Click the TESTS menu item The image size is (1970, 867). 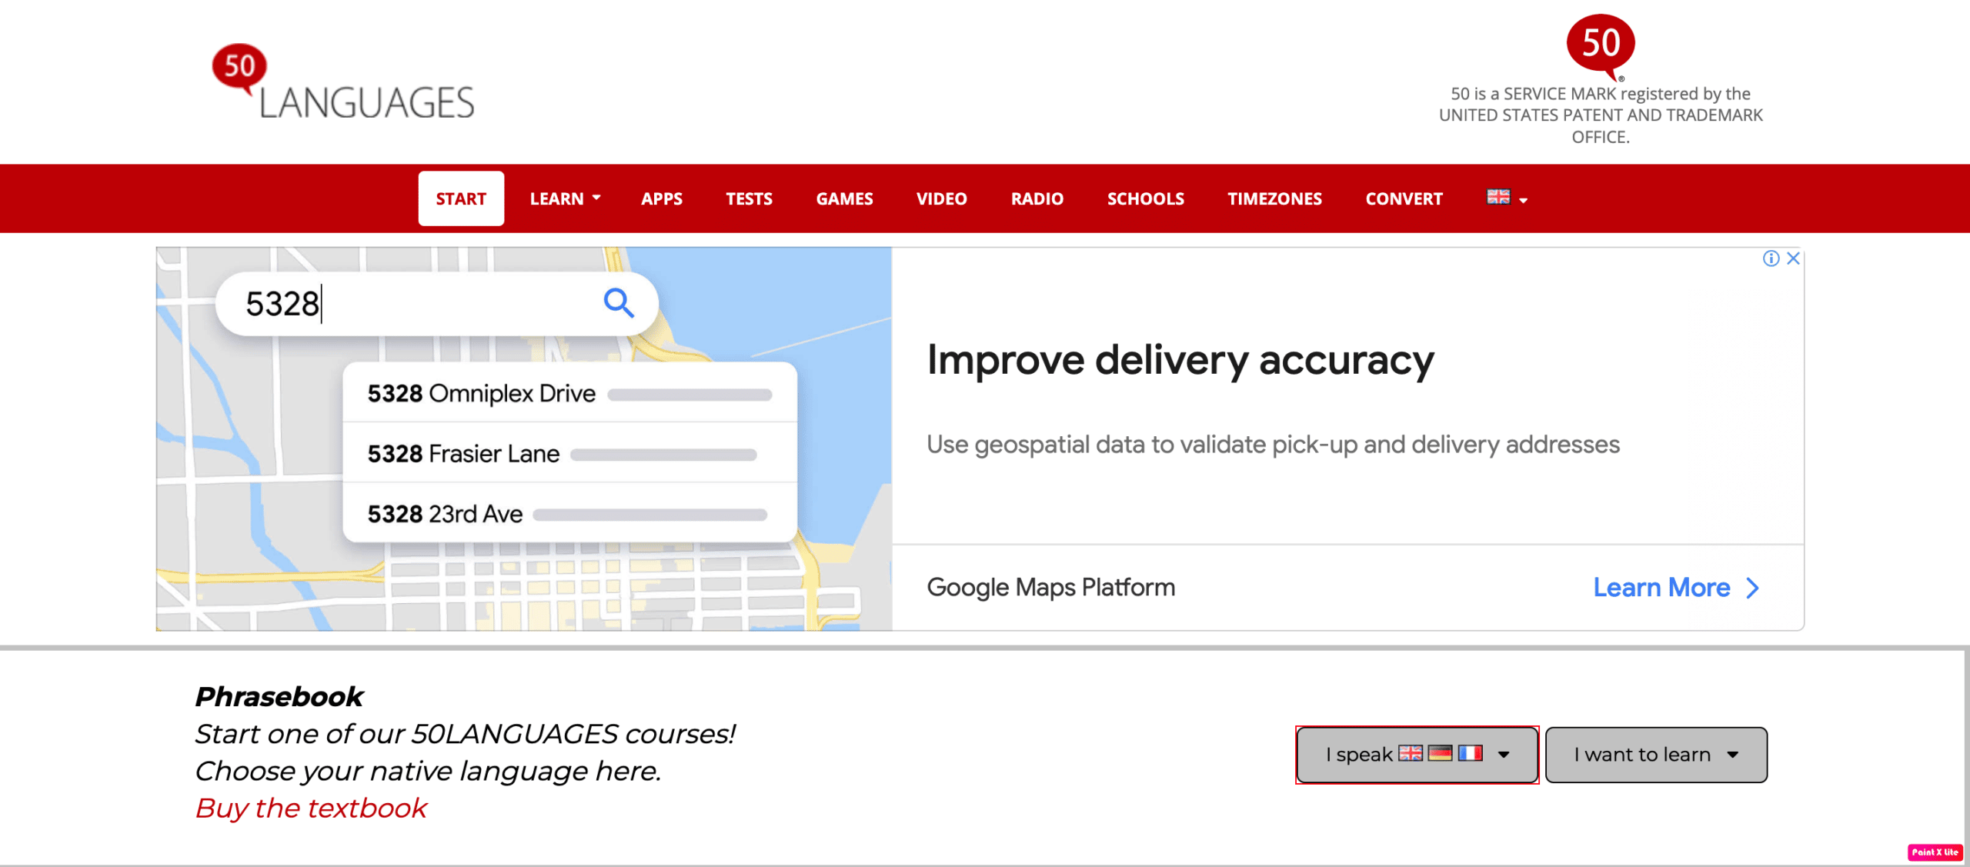pyautogui.click(x=749, y=197)
